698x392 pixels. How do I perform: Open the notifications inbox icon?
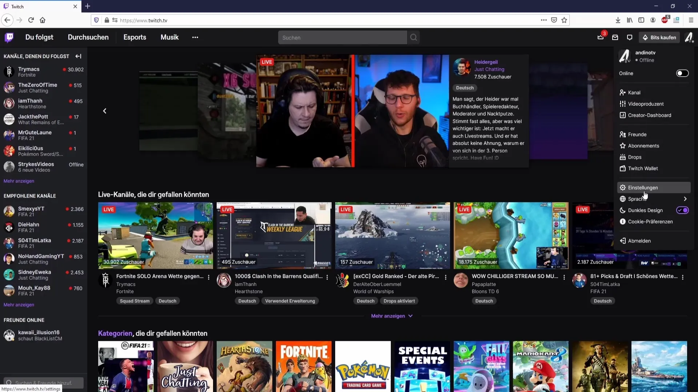615,37
